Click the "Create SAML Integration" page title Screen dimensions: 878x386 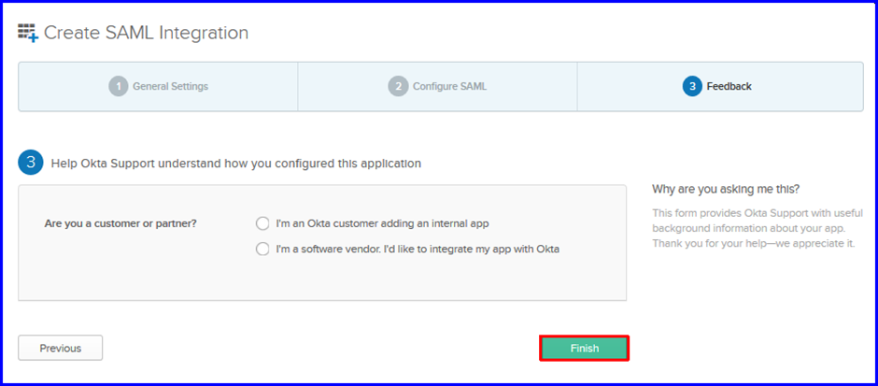[x=146, y=33]
